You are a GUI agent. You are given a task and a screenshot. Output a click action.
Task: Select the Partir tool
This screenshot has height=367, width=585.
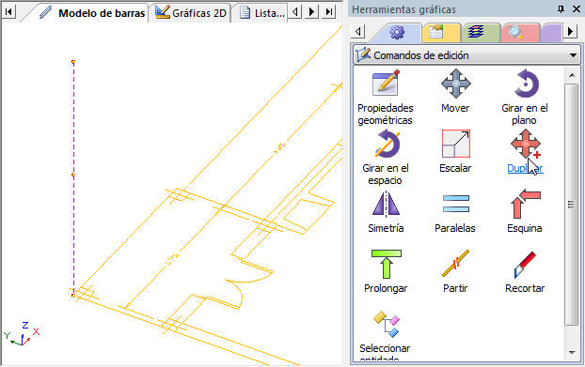(x=455, y=271)
